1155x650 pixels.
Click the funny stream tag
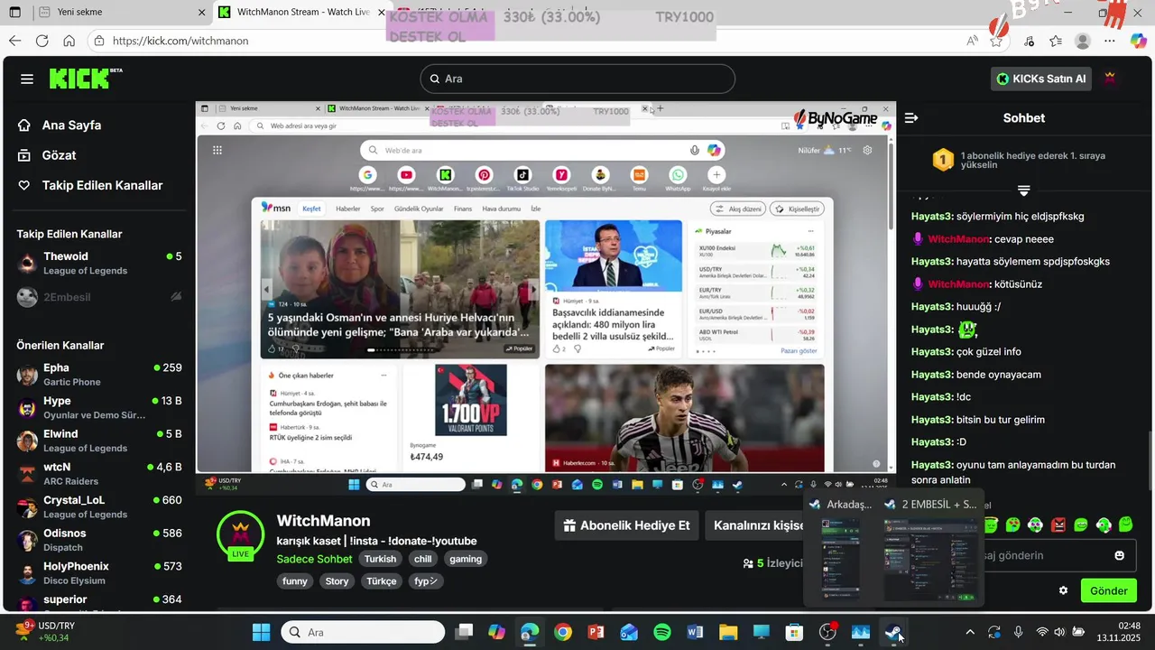tap(295, 581)
